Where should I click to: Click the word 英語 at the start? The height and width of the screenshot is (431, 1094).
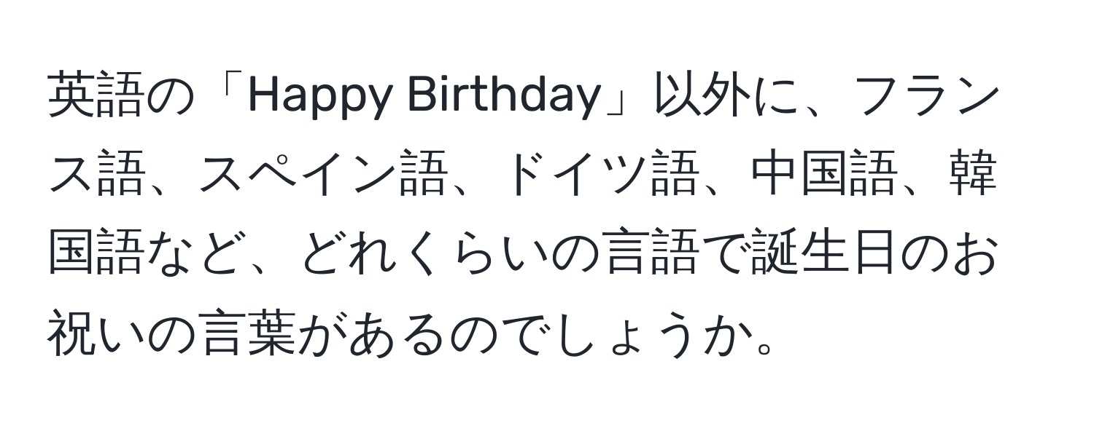[94, 96]
